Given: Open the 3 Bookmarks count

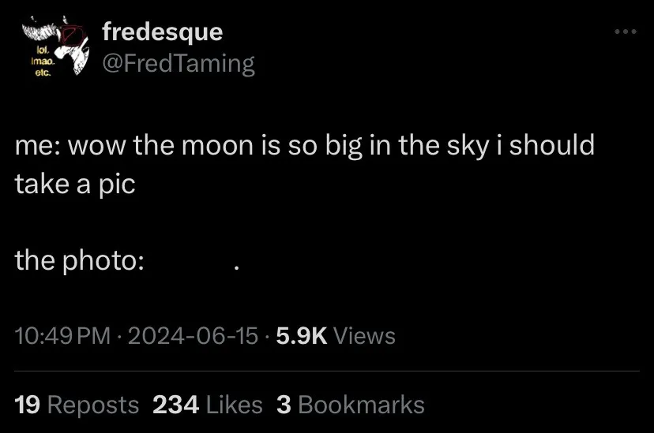Looking at the screenshot, I should coord(351,405).
